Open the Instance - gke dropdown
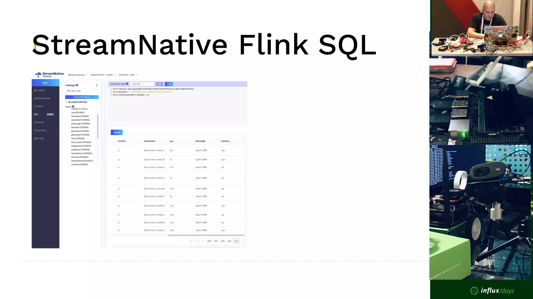 tap(128, 75)
